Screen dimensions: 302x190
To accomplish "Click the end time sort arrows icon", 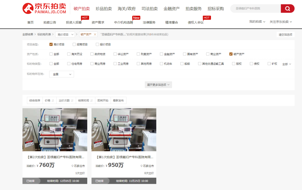I will [91, 101].
